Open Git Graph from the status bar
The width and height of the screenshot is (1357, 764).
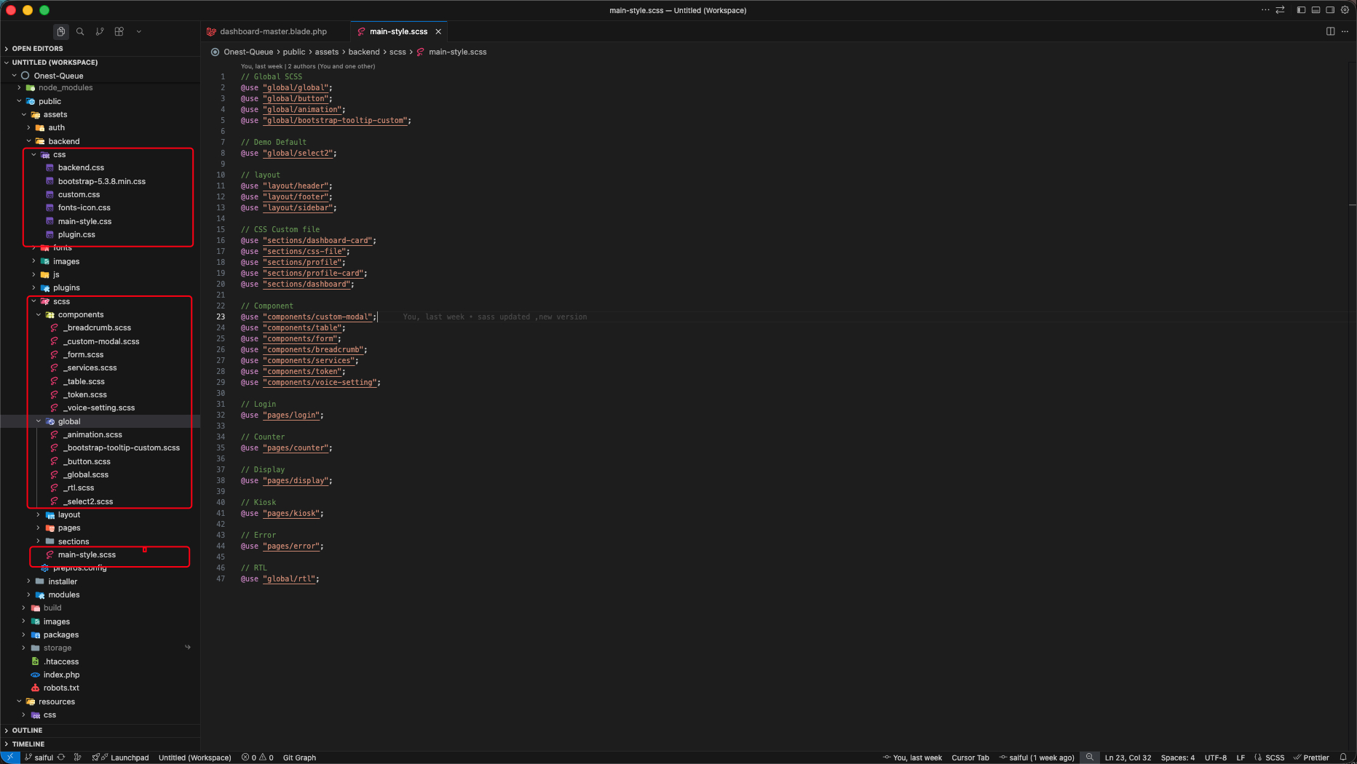coord(299,757)
